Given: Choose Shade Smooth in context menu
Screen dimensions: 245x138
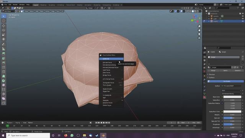Looking at the screenshot, I should click(x=111, y=89).
